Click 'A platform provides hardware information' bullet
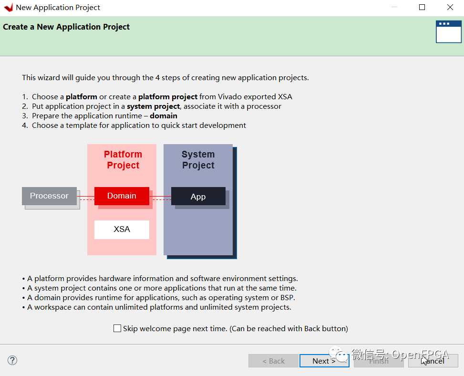Viewport: 464px width, 376px height. [x=160, y=279]
